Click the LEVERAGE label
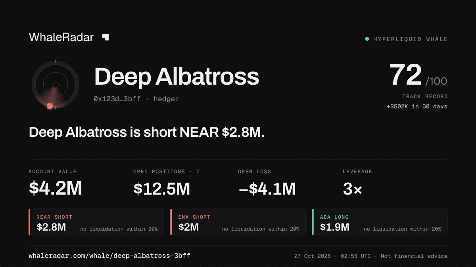 pos(357,172)
